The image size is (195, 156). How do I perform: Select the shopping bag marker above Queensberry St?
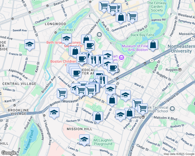[x=121, y=18]
